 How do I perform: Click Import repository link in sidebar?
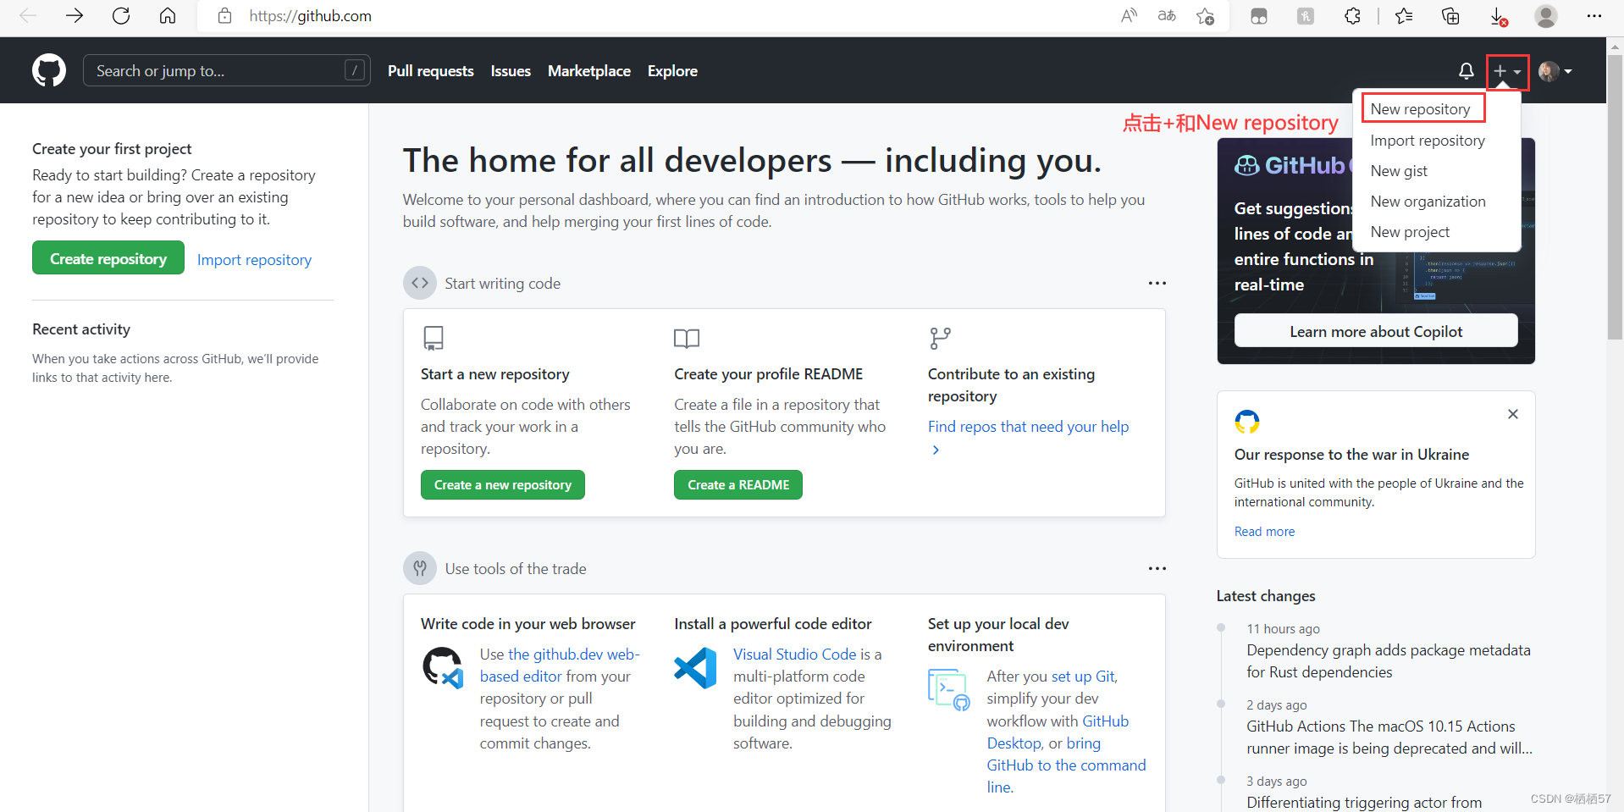click(x=254, y=260)
